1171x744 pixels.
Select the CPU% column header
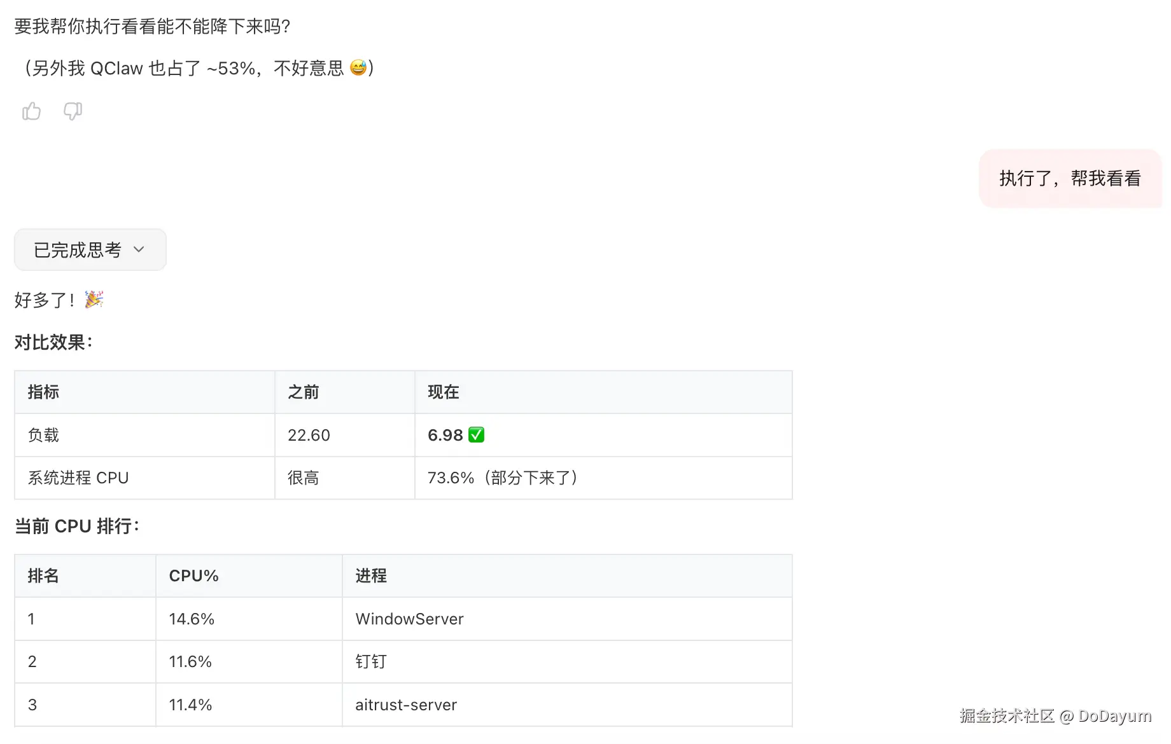coord(193,575)
